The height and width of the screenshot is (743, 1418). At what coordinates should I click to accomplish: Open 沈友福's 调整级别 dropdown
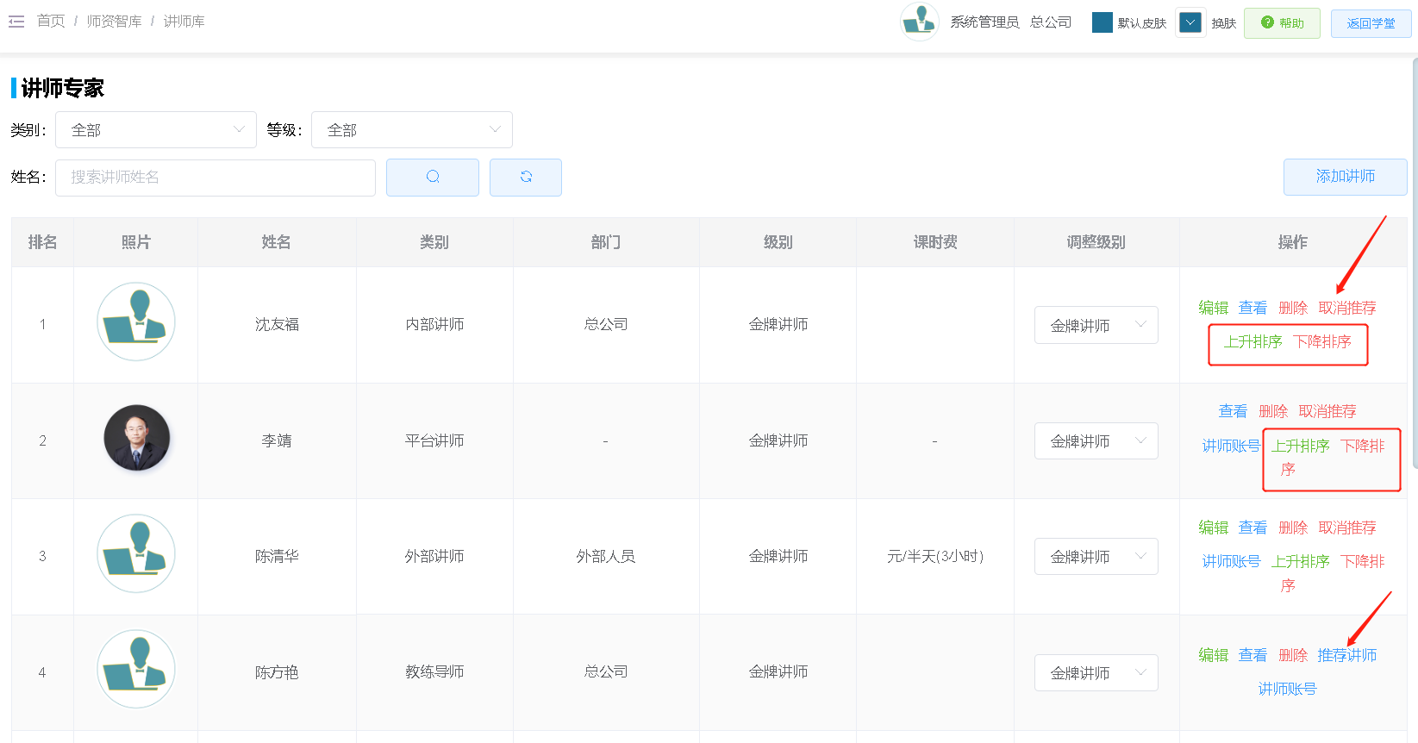point(1096,326)
